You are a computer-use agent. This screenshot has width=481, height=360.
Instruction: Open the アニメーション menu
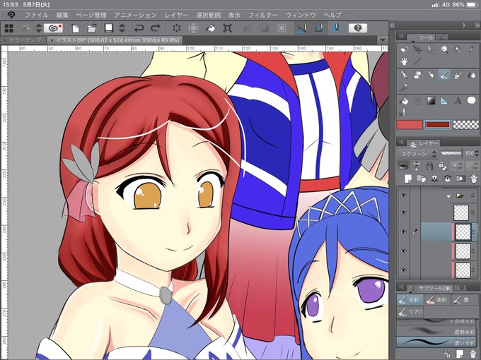click(136, 15)
